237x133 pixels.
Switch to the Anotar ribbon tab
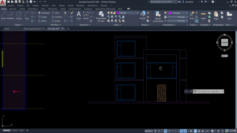(x=22, y=9)
